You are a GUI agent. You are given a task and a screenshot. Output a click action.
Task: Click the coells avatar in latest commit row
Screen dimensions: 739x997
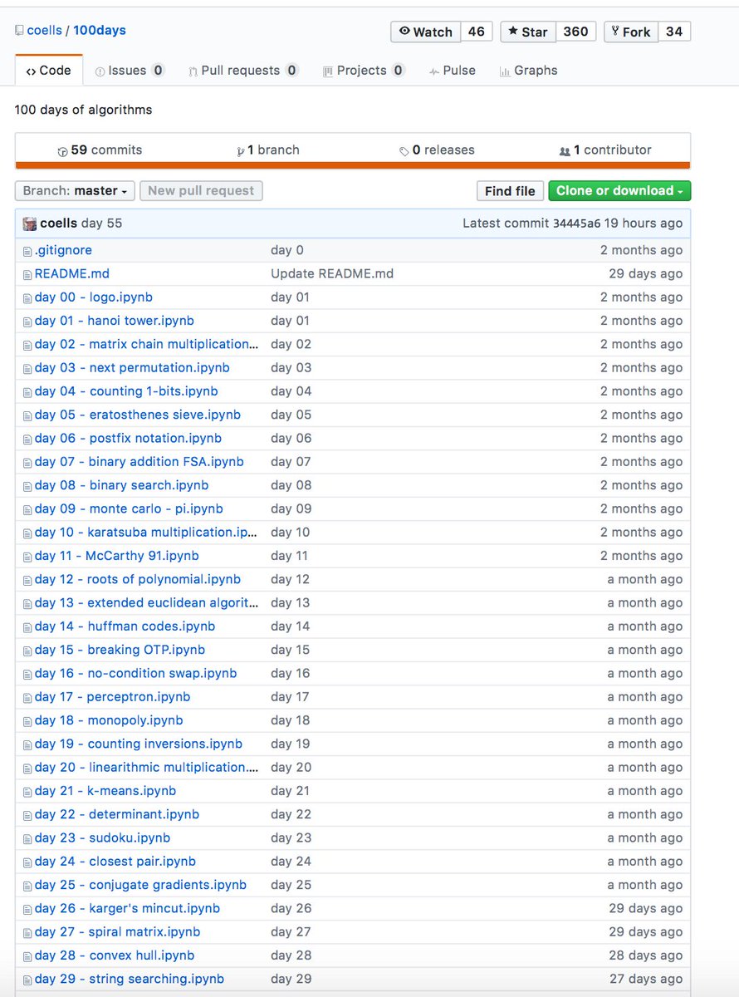click(x=30, y=223)
